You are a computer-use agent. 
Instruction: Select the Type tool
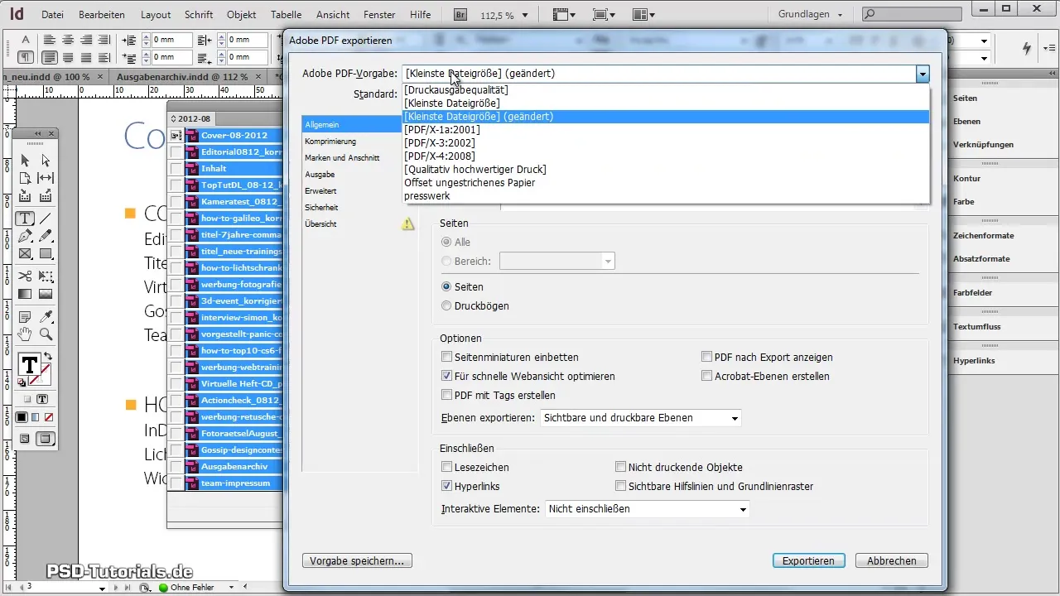pyautogui.click(x=25, y=219)
